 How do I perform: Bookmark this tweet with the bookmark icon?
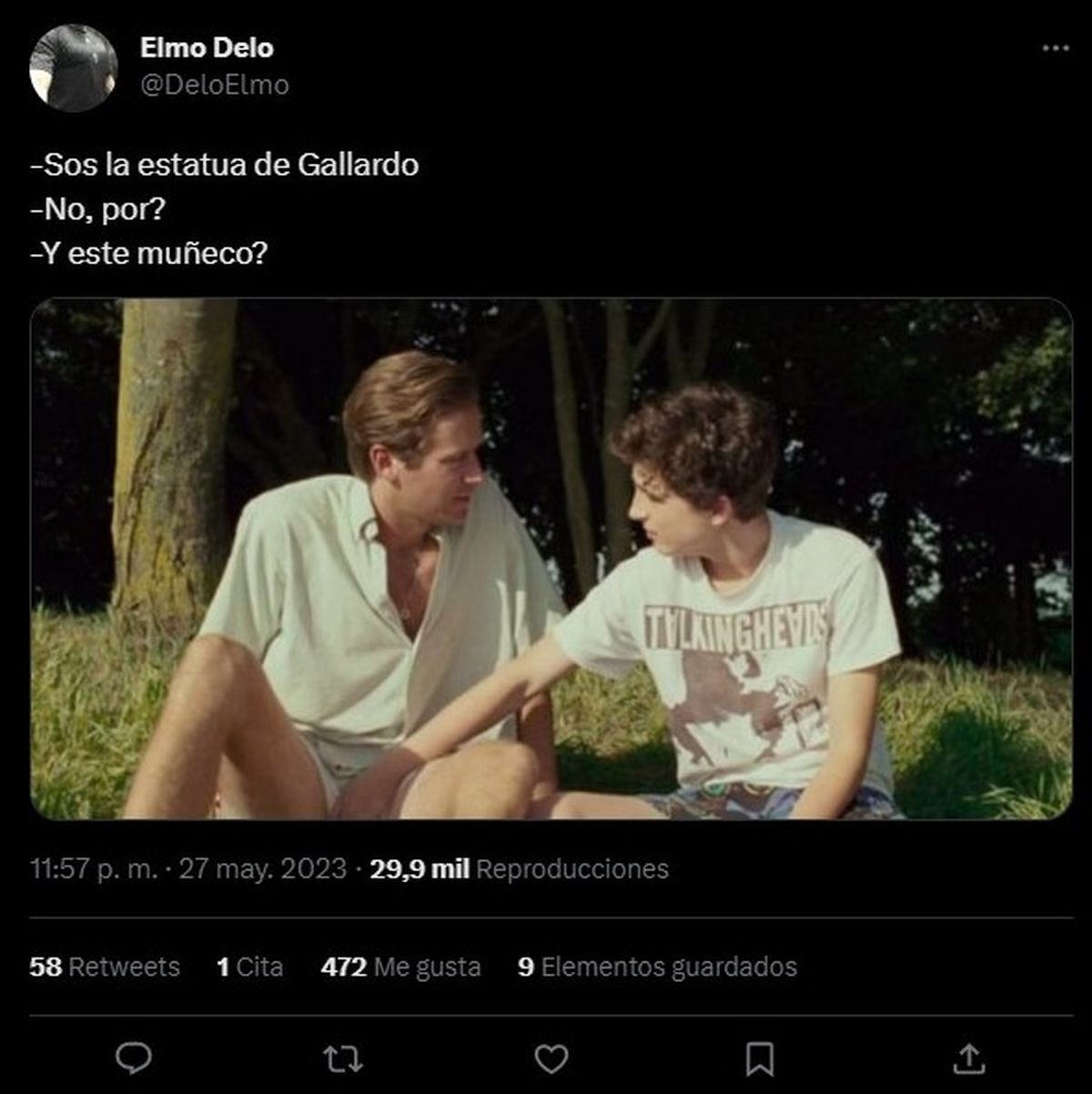[760, 1059]
